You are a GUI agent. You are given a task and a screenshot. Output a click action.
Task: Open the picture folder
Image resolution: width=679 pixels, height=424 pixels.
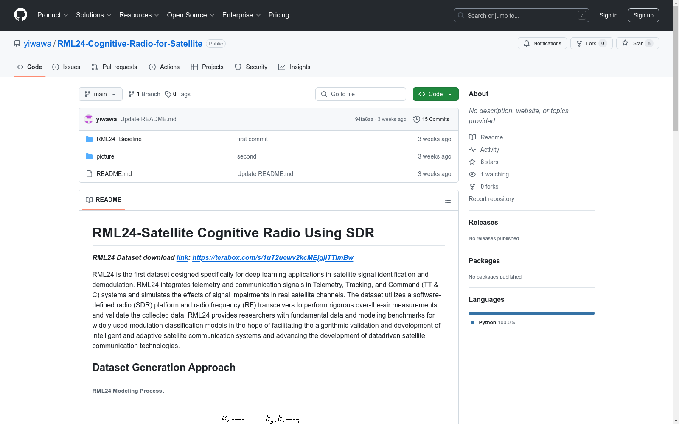click(105, 156)
